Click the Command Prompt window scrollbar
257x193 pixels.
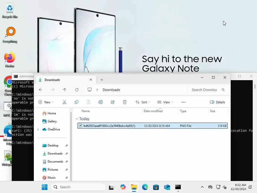pos(255,86)
